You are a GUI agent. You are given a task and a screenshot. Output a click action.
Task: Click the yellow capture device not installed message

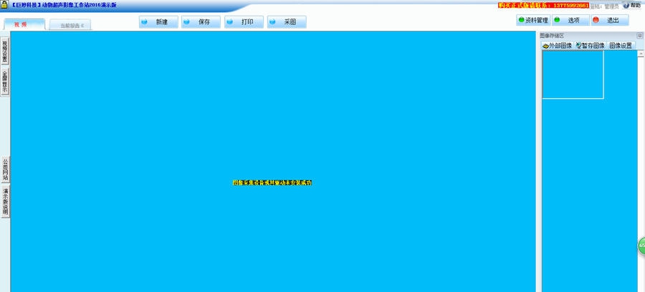(x=272, y=182)
